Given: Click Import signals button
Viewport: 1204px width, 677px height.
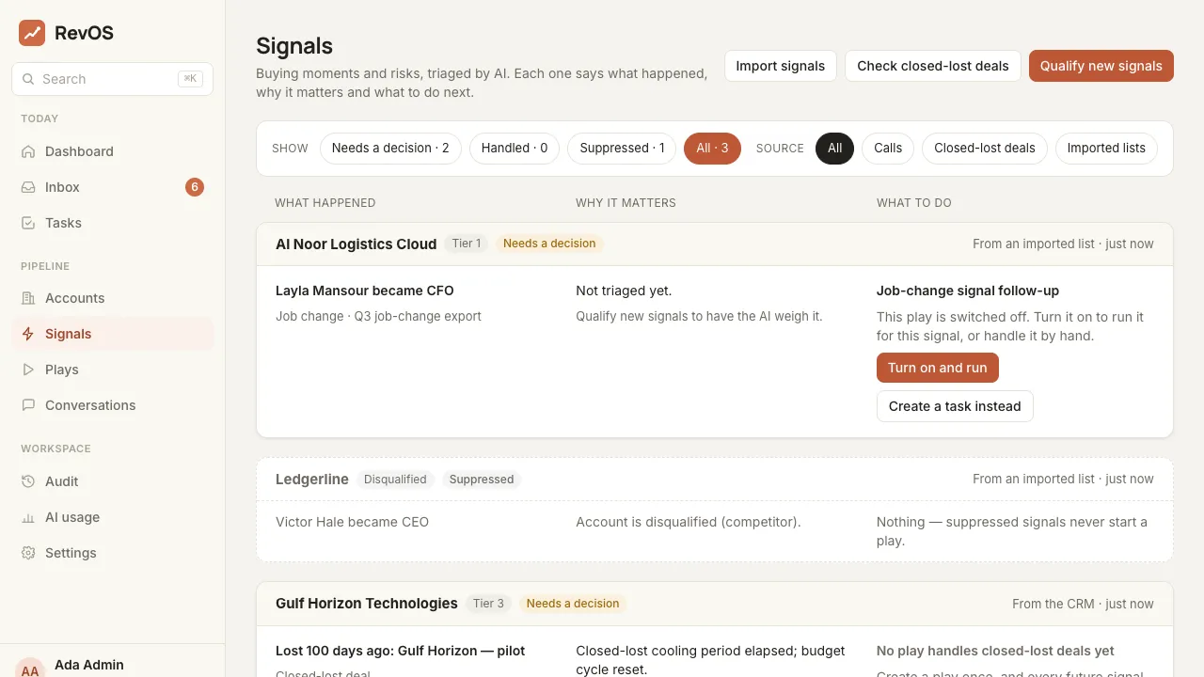Looking at the screenshot, I should [780, 66].
